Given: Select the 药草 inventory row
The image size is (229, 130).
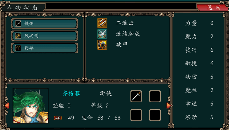Looking at the screenshot, I should tap(45, 48).
